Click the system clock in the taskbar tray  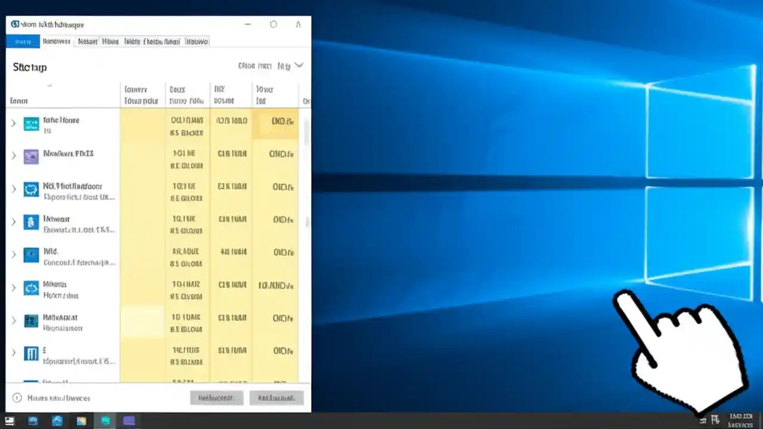point(741,421)
